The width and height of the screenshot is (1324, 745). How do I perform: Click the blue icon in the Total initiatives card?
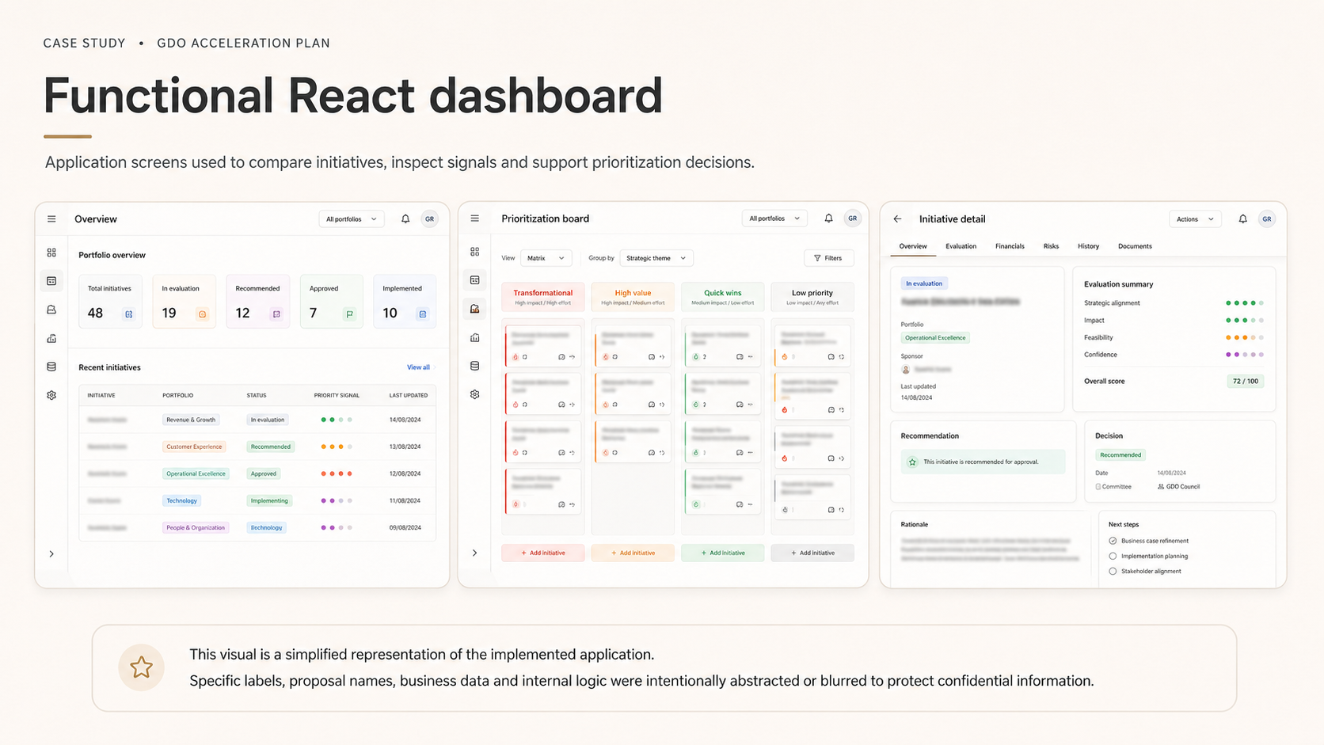pos(129,314)
